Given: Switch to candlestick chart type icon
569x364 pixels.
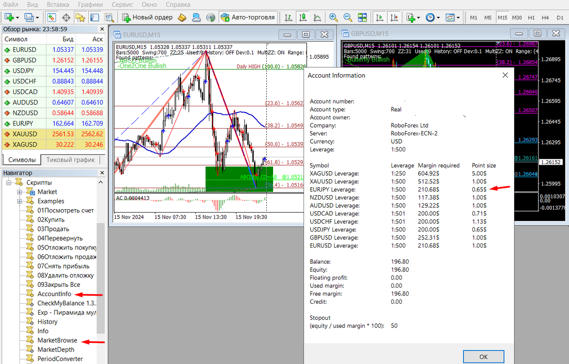Looking at the screenshot, I should point(303,17).
